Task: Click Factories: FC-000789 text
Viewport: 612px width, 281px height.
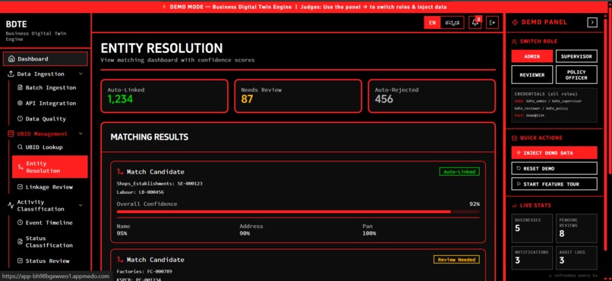Action: pos(144,271)
